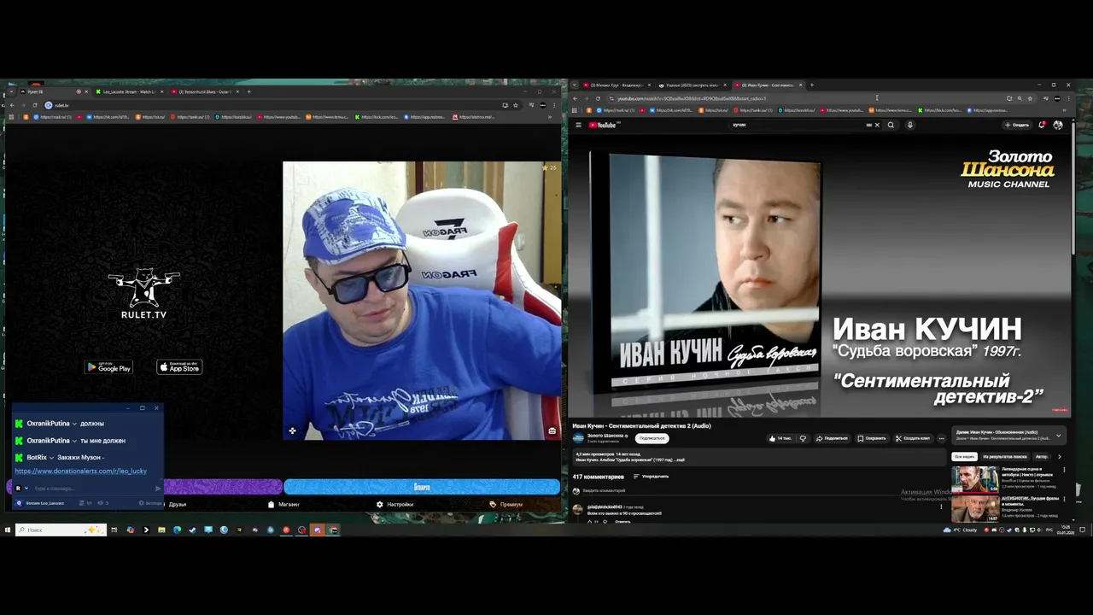Screen dimensions: 1093x615
Task: Click the gift icon on webcam video
Action: pyautogui.click(x=552, y=430)
